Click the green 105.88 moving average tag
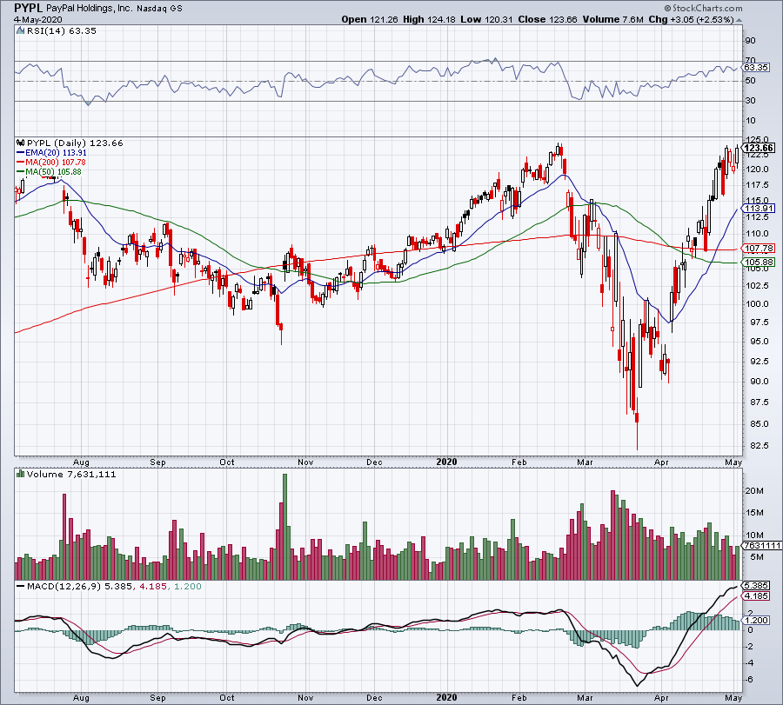783x705 pixels. click(x=759, y=263)
